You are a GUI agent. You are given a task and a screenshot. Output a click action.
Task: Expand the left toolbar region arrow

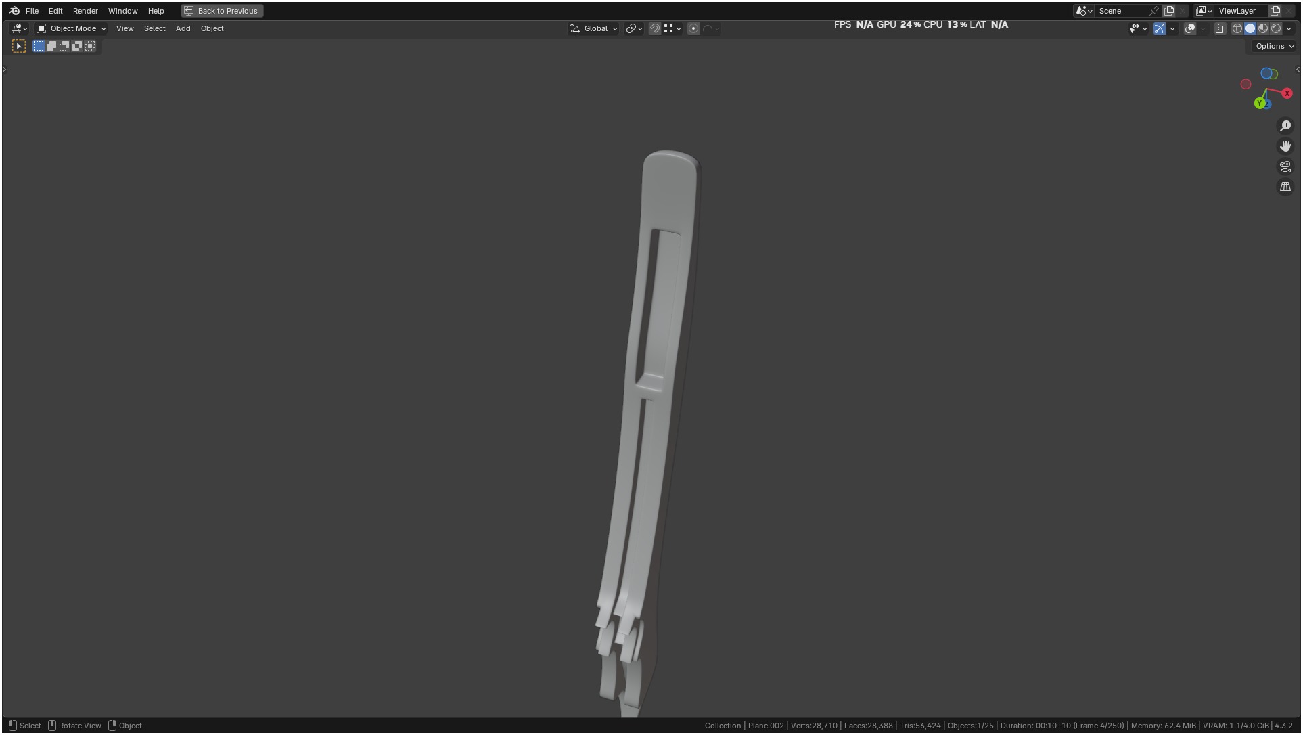pos(4,70)
